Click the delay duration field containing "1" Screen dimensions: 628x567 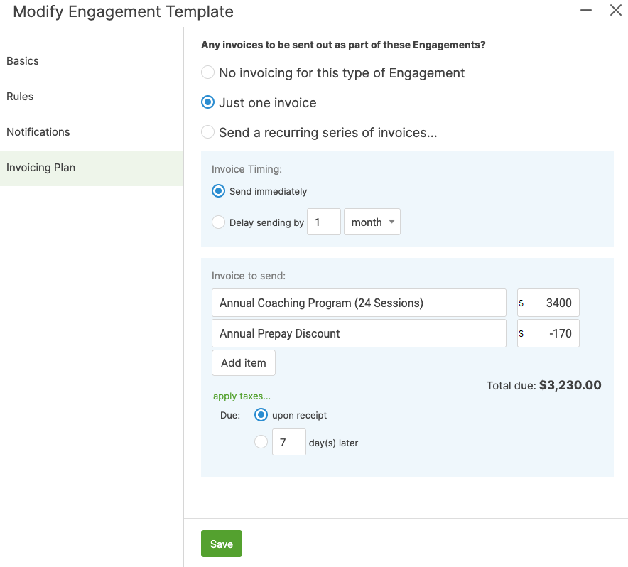323,222
